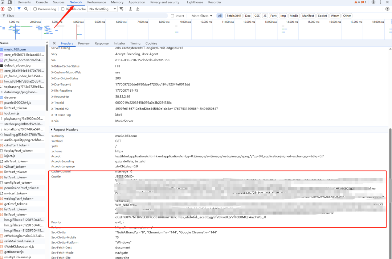Toggle the filter funnel icon

coord(19,9)
